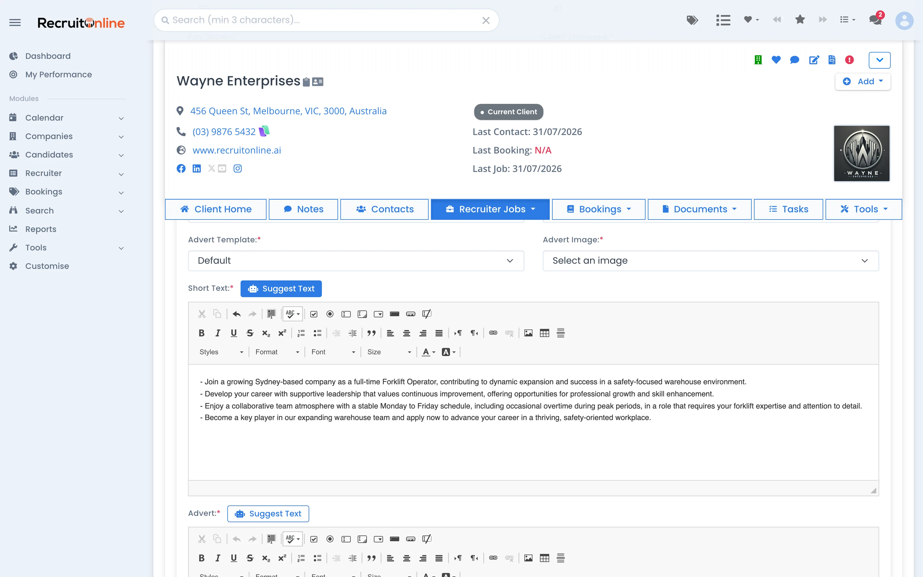
Task: Toggle block quote in Short Text editor
Action: tap(372, 333)
